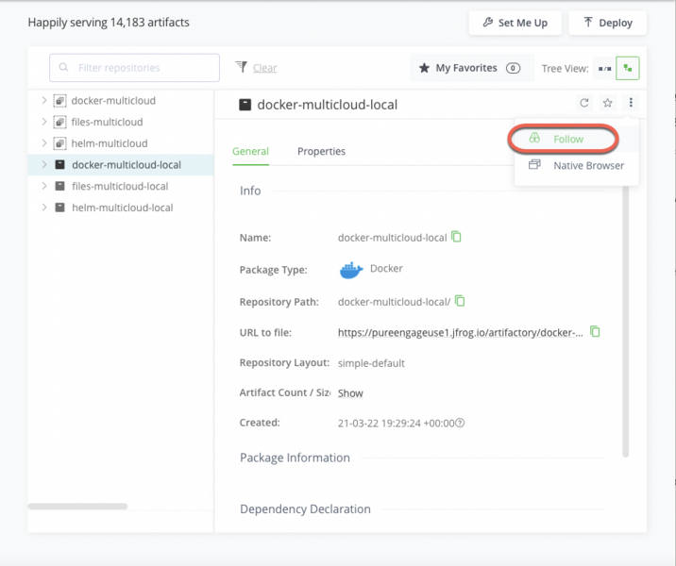Copy the URL to file
The height and width of the screenshot is (566, 676).
595,331
